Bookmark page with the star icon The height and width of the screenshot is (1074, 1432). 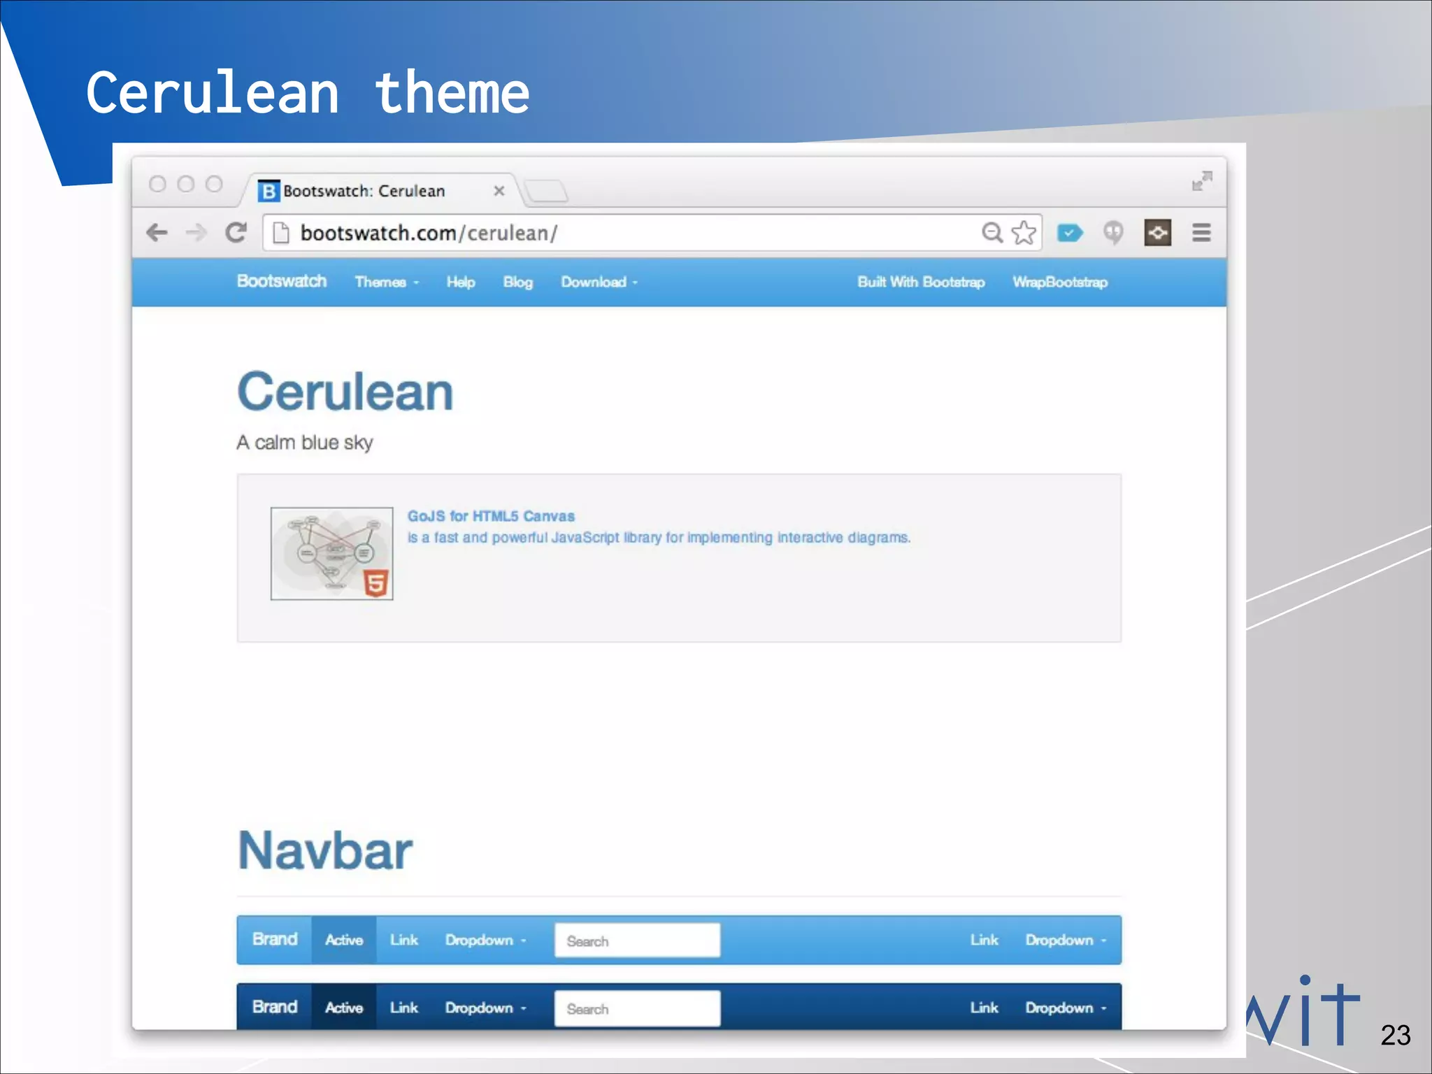point(1024,232)
